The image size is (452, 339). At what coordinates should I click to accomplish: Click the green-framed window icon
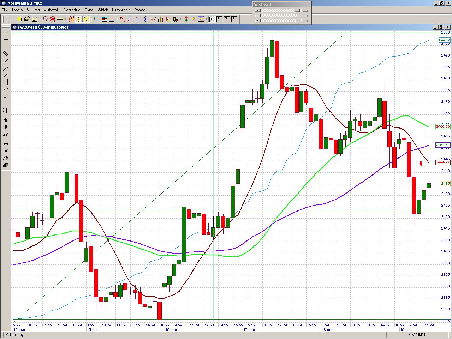click(97, 19)
